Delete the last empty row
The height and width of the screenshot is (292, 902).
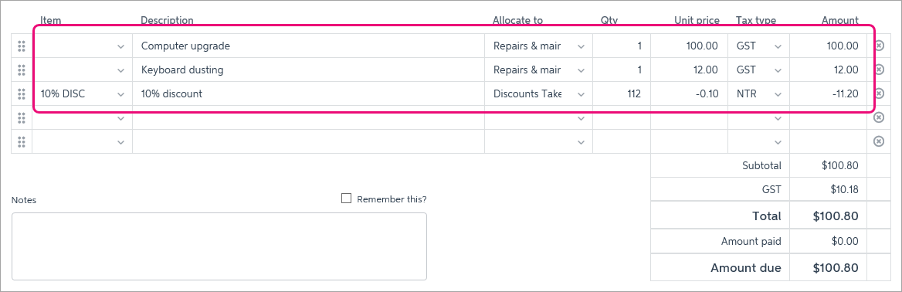(x=878, y=141)
